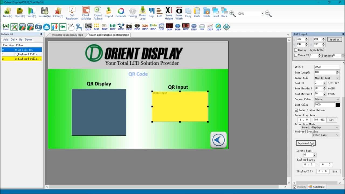
Task: Select the ICON DISP tool
Action: coord(145,27)
